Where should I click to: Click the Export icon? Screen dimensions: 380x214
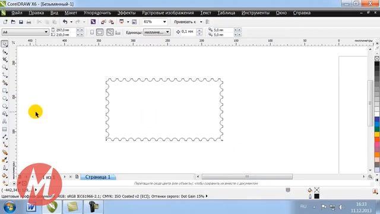(x=111, y=22)
